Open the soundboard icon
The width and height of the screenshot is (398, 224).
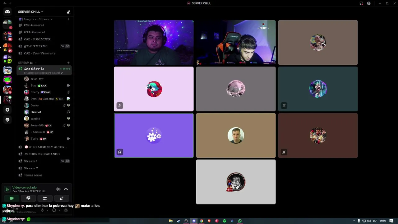(62, 198)
